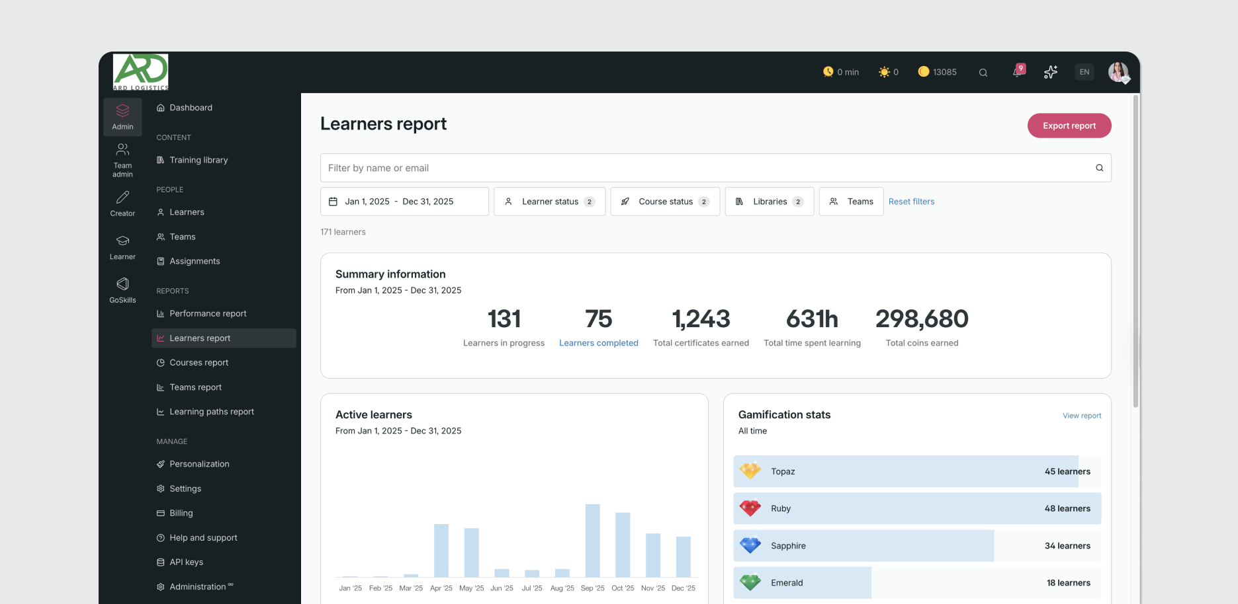This screenshot has width=1238, height=604.
Task: Click the clock learning time indicator
Action: [840, 72]
